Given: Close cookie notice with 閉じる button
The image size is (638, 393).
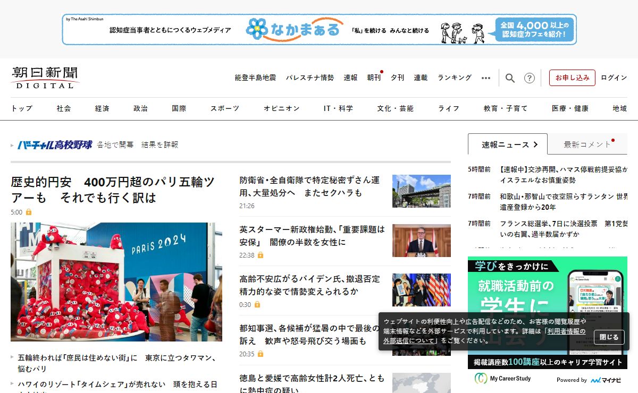Looking at the screenshot, I should coord(609,337).
